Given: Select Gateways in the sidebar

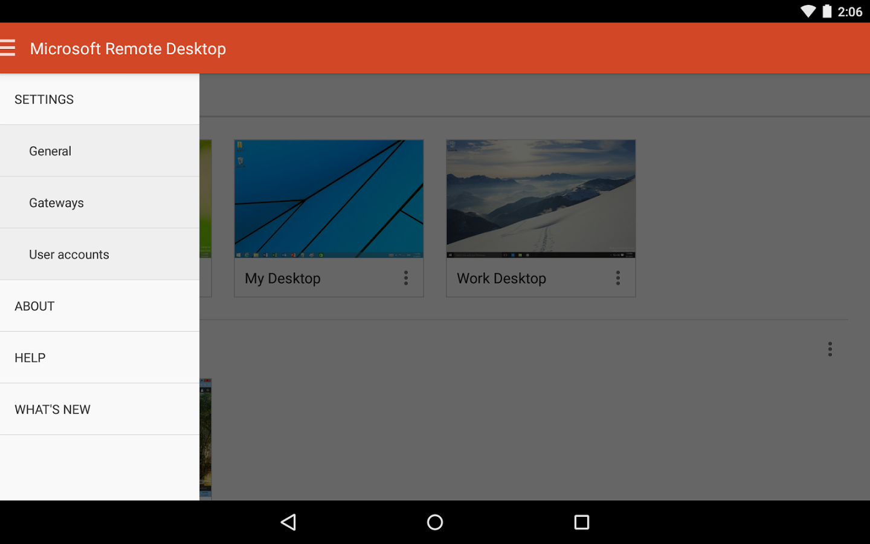Looking at the screenshot, I should pos(56,202).
